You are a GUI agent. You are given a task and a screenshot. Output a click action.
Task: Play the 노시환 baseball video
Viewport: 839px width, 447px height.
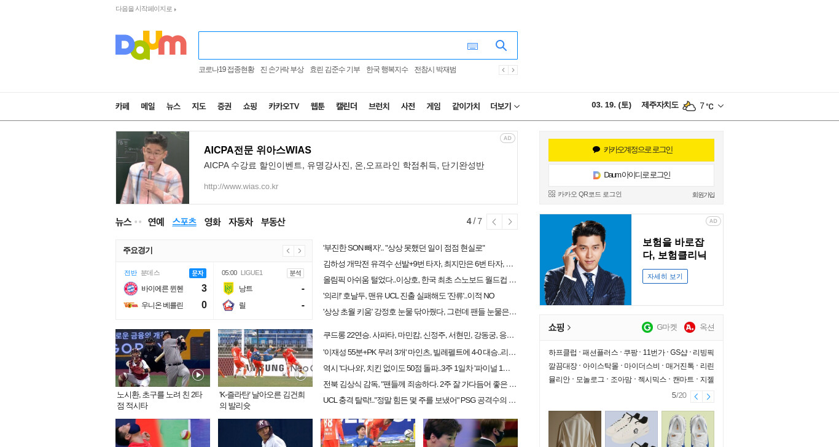coord(198,375)
